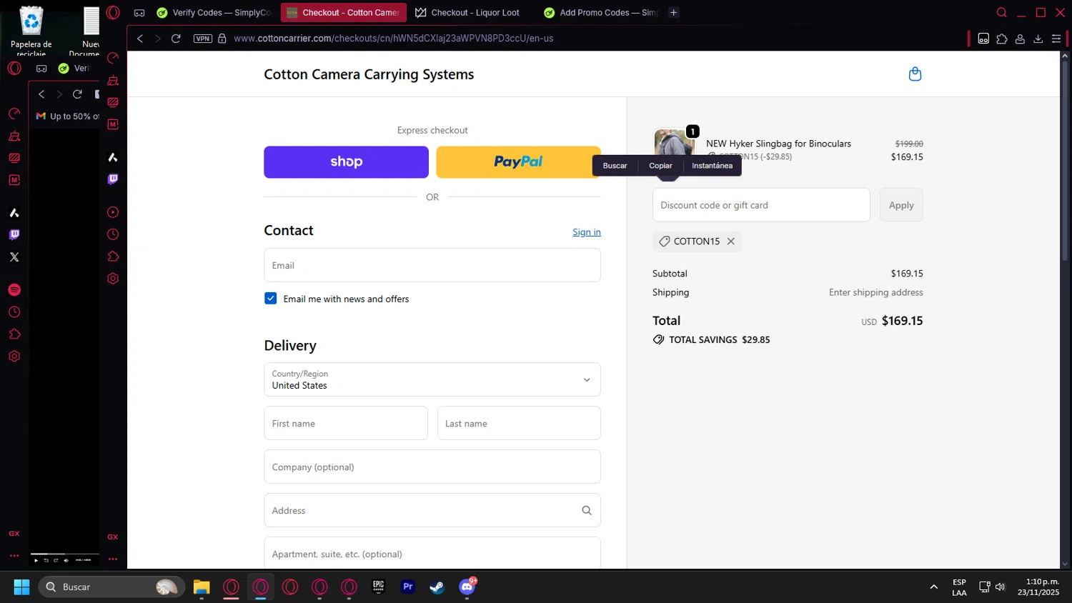Open a new tab with plus button
Viewport: 1072px width, 603px height.
click(673, 12)
